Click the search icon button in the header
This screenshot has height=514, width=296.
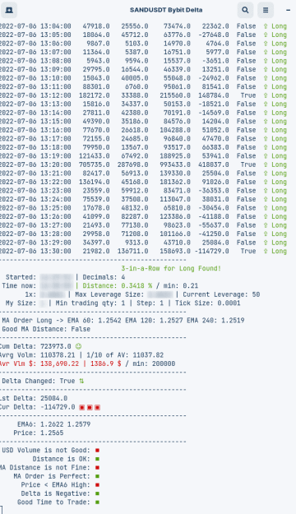(245, 10)
